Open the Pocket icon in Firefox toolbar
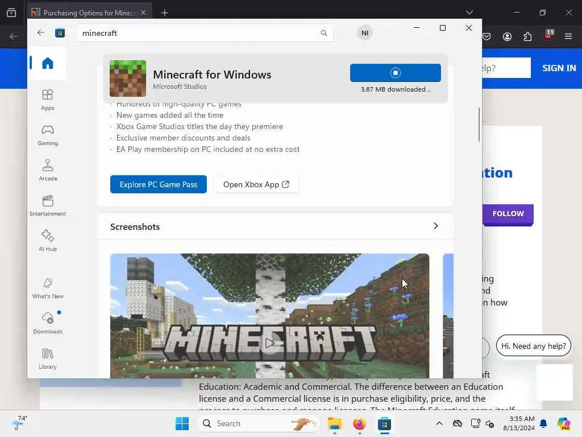582x437 pixels. [487, 36]
